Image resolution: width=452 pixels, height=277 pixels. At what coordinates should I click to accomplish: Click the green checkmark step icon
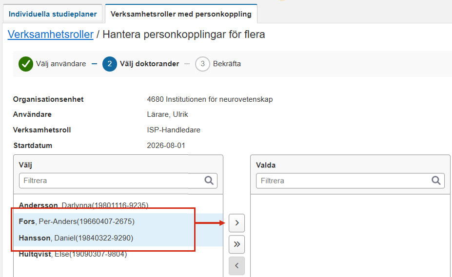pyautogui.click(x=26, y=64)
